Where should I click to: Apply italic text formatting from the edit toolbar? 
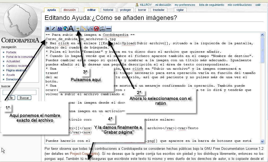coord(54,29)
